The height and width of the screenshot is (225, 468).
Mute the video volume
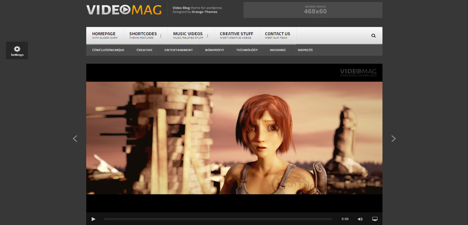(x=360, y=219)
